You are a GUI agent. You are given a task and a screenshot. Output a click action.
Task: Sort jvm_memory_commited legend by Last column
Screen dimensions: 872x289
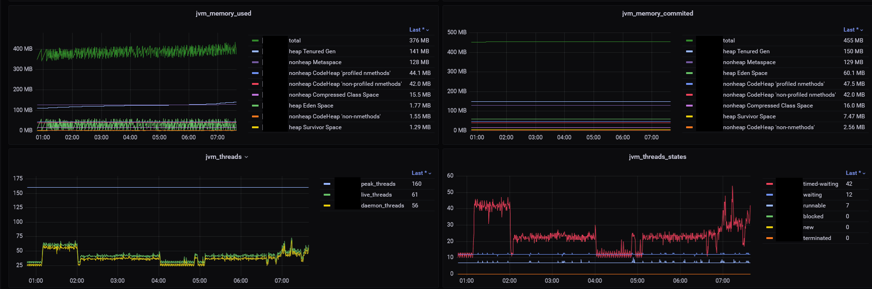[853, 30]
